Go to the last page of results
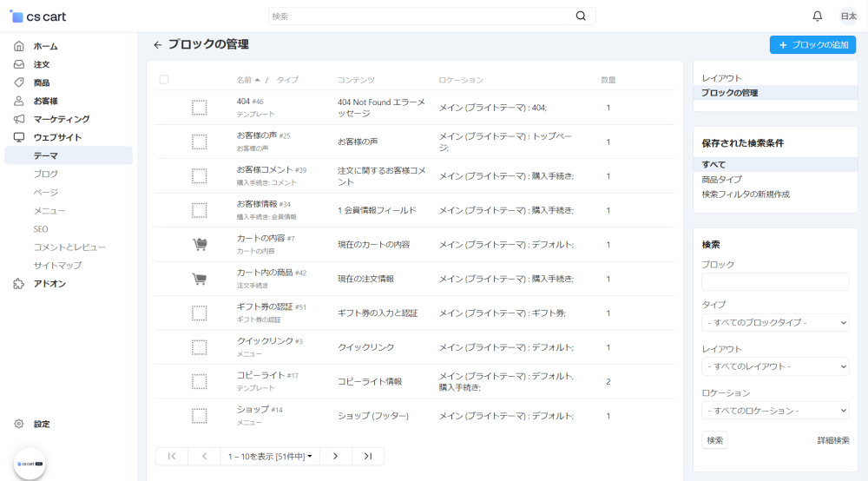Viewport: 868px width, 481px height. [368, 456]
